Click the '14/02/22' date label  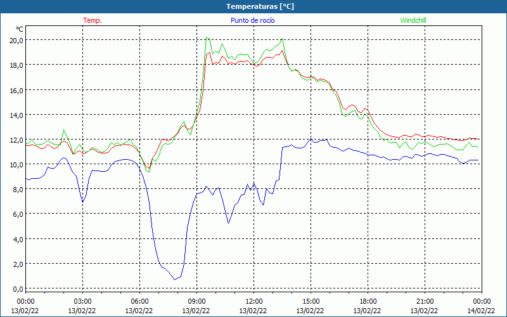pos(481,311)
